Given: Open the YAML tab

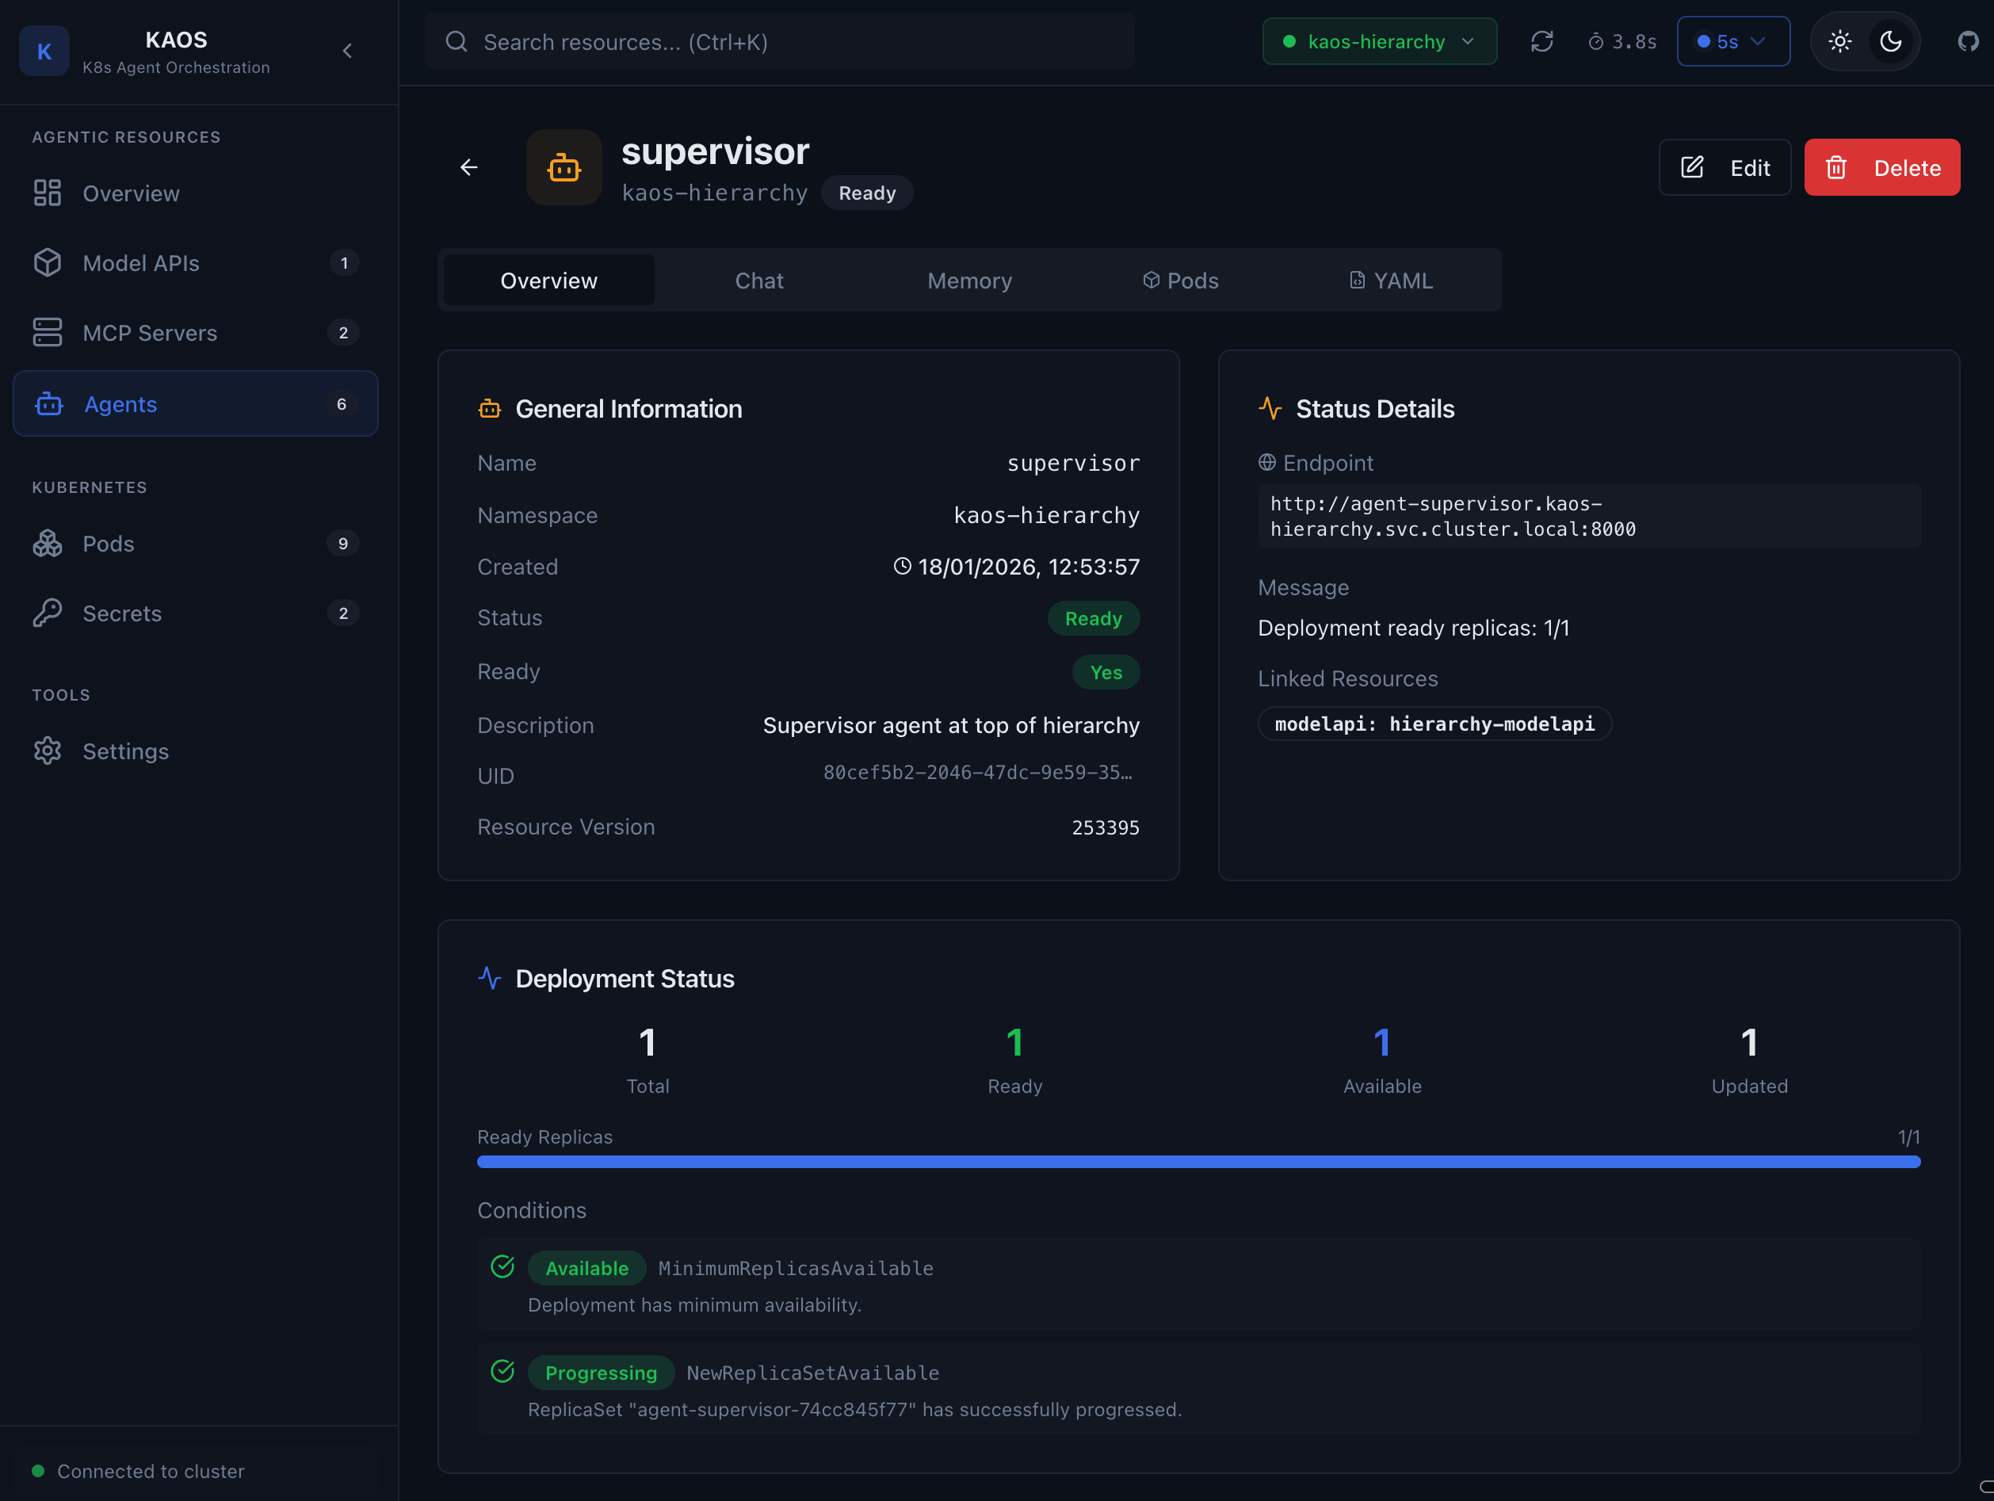Looking at the screenshot, I should pos(1391,280).
